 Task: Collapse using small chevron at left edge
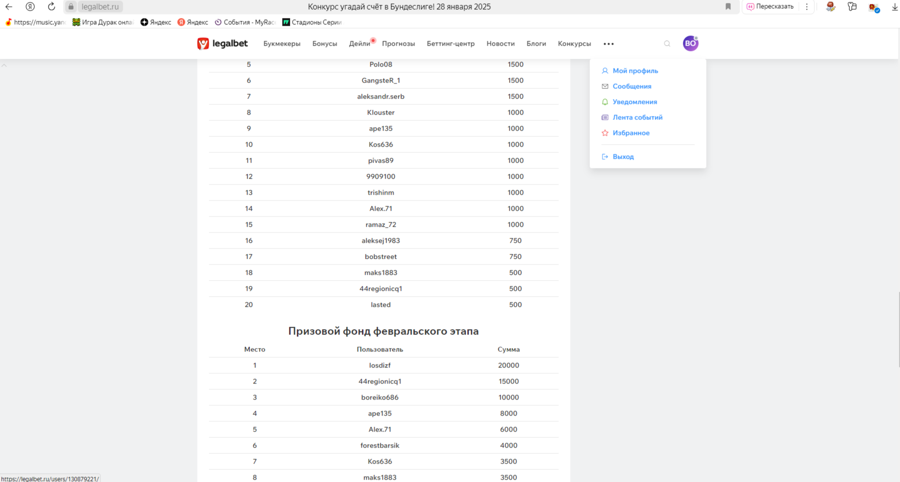[4, 65]
